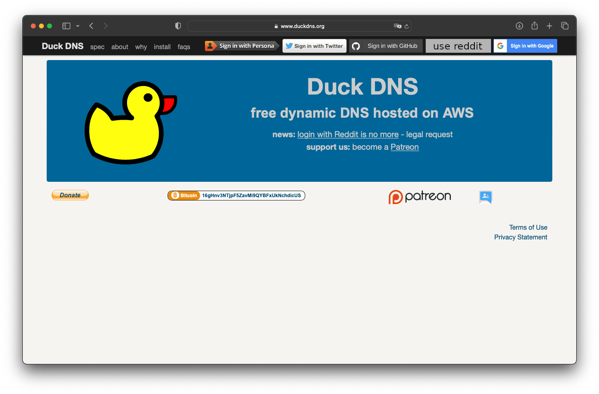This screenshot has height=394, width=599.
Task: Click the use reddit sign-in button
Action: 458,46
